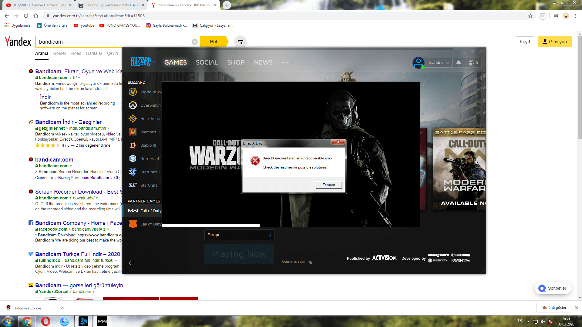This screenshot has width=582, height=327.
Task: Click the World of Warcraft game icon
Action: (x=133, y=92)
